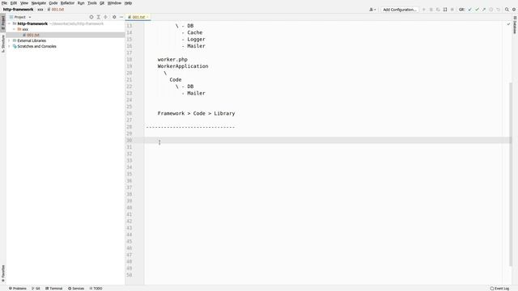Toggle the Structure tool window sidebar tab

(3, 43)
